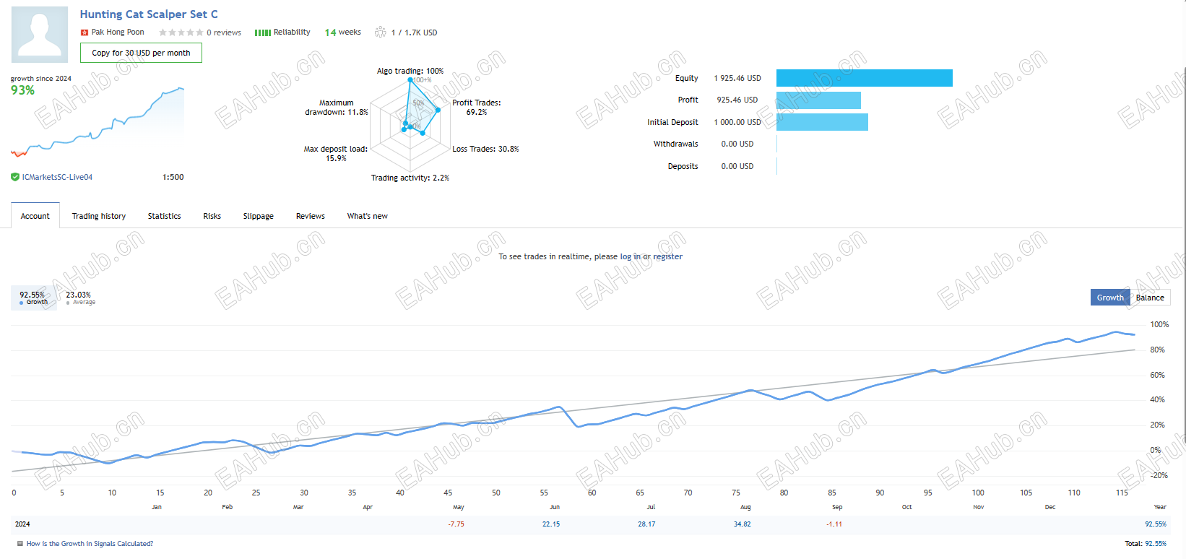Image resolution: width=1186 pixels, height=559 pixels.
Task: Toggle the chart to Growth view
Action: coord(1110,298)
